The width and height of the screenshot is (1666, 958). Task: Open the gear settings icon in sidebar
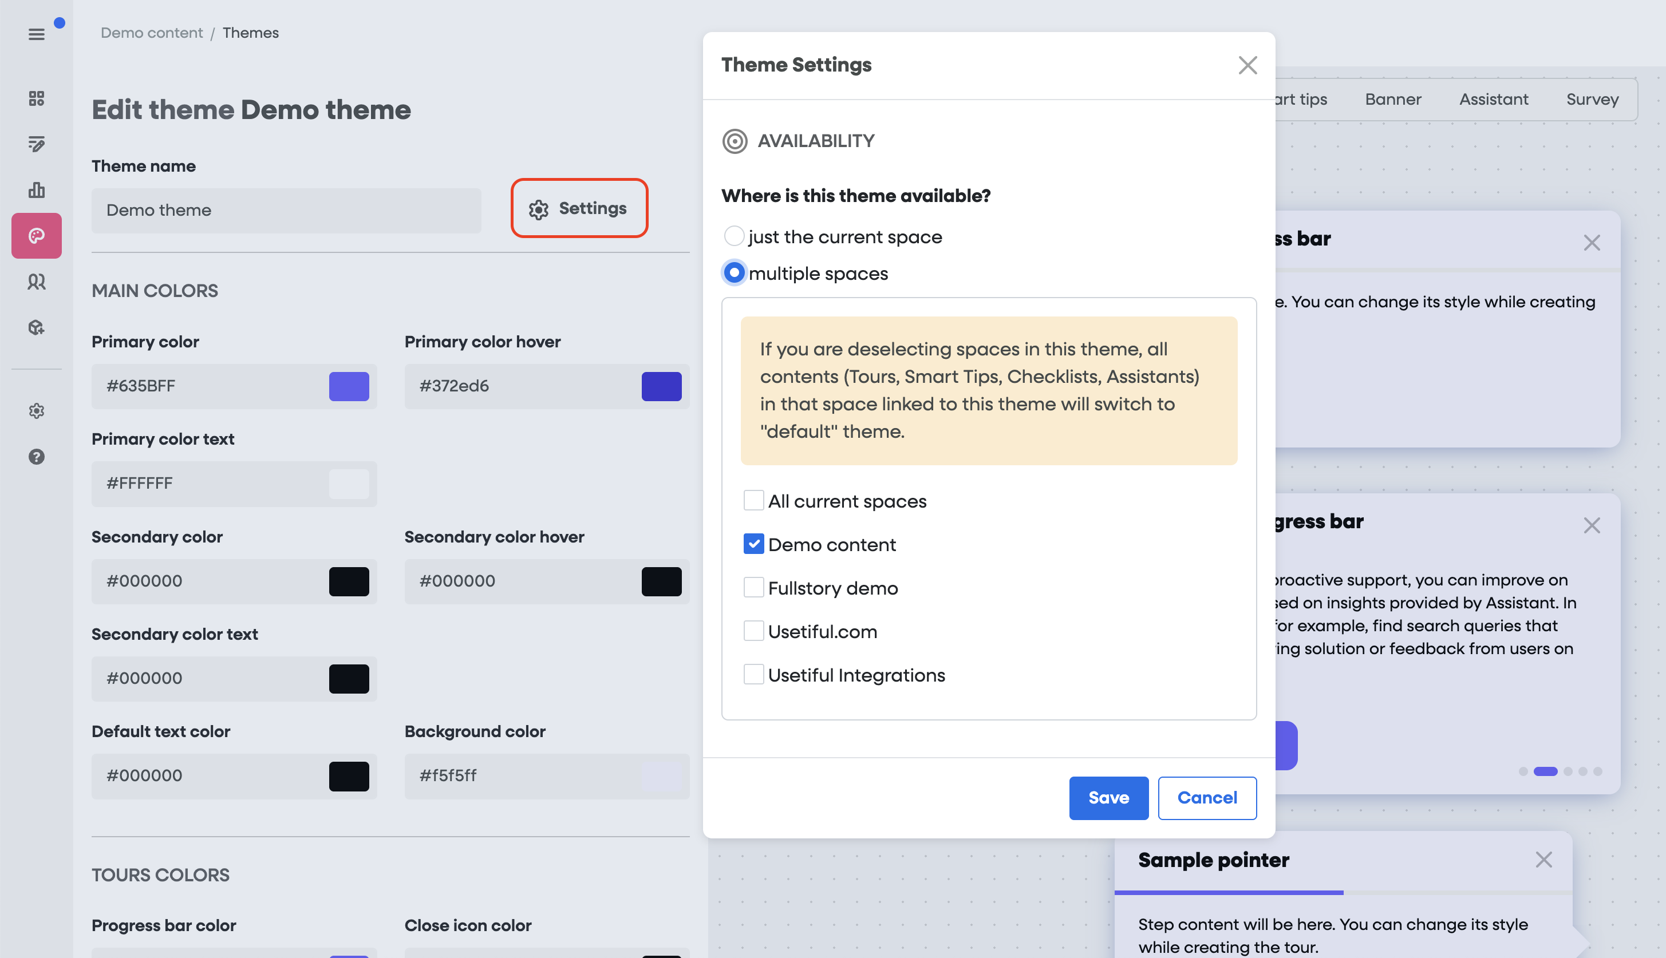click(x=36, y=410)
